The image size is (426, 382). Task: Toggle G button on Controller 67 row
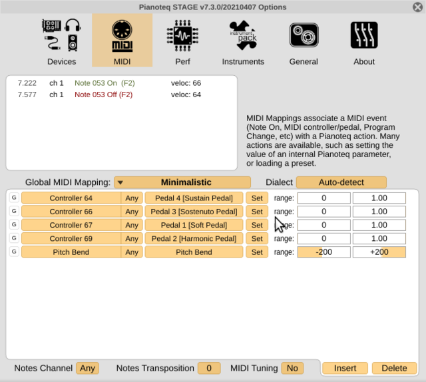point(14,225)
